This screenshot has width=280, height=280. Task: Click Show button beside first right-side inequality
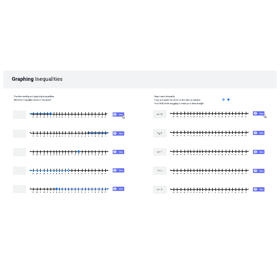click(259, 113)
